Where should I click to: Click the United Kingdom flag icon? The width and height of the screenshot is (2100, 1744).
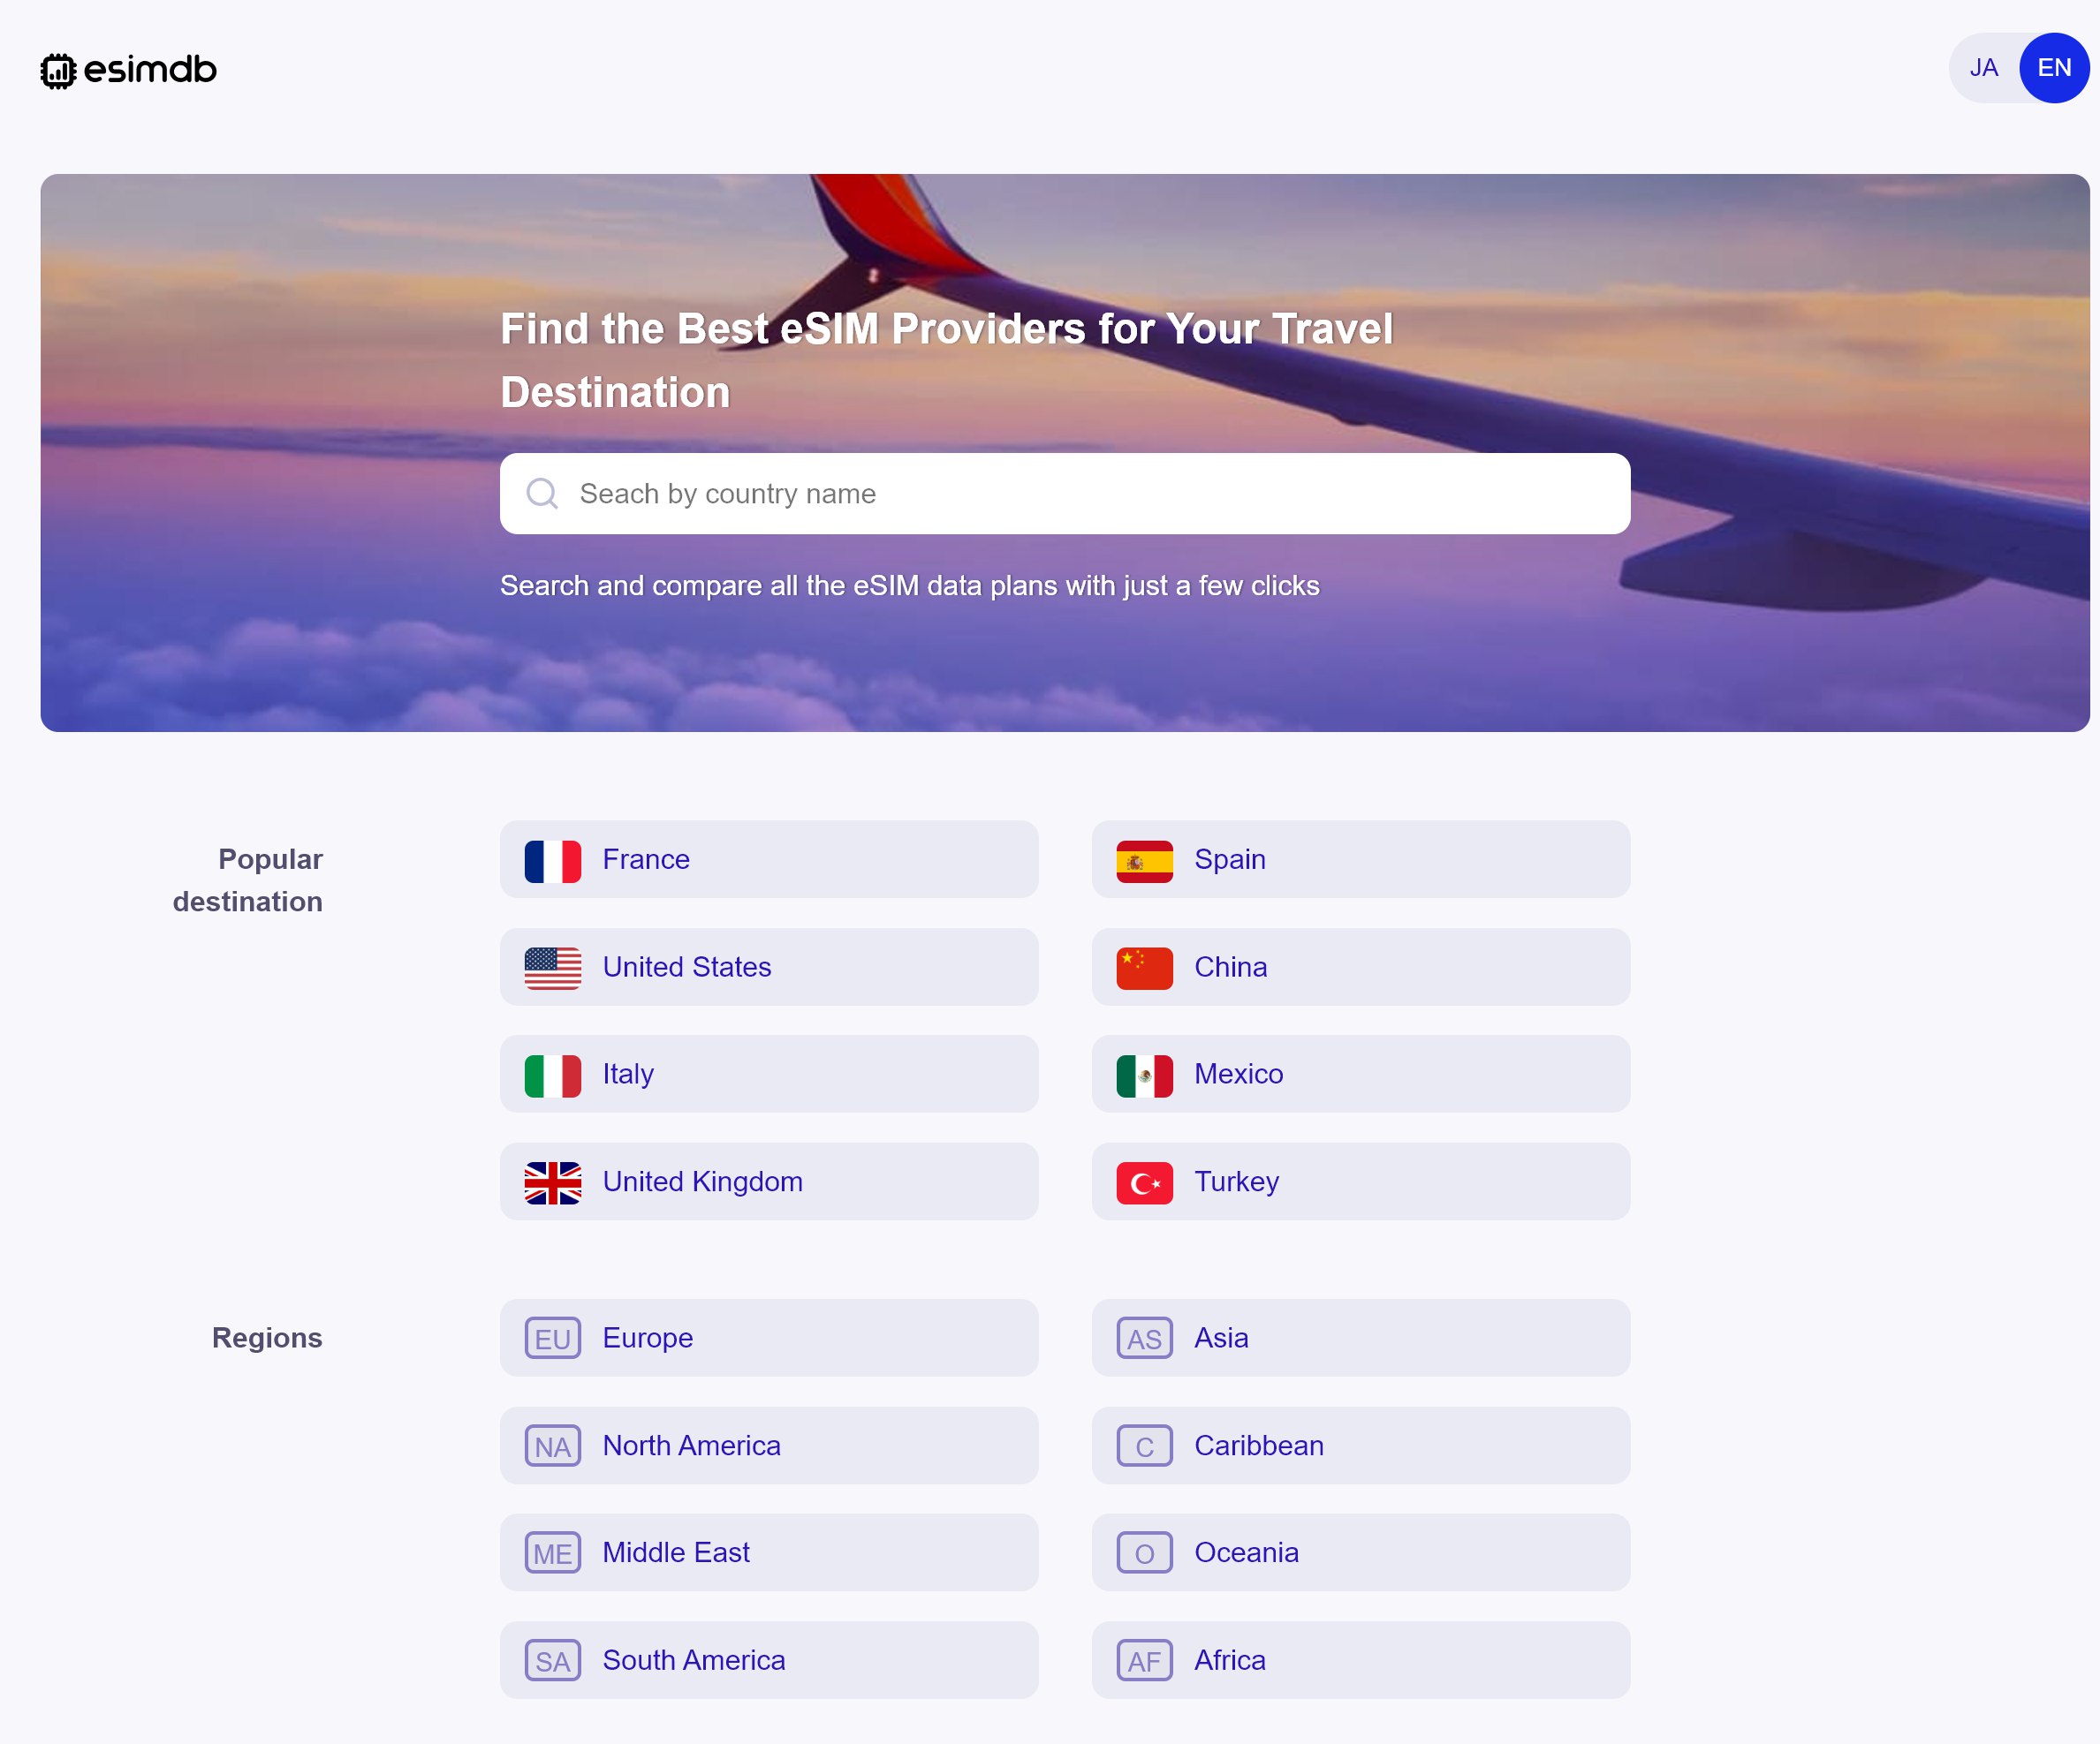(553, 1183)
